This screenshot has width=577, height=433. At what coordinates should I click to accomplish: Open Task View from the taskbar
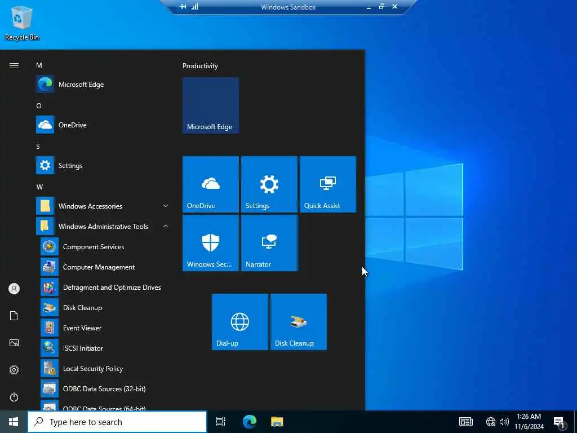(x=220, y=422)
